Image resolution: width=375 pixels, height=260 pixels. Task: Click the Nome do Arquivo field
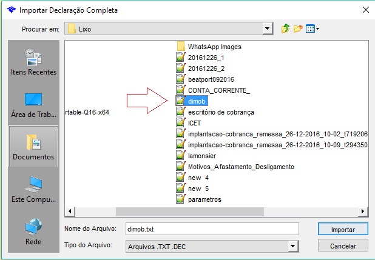(212, 229)
